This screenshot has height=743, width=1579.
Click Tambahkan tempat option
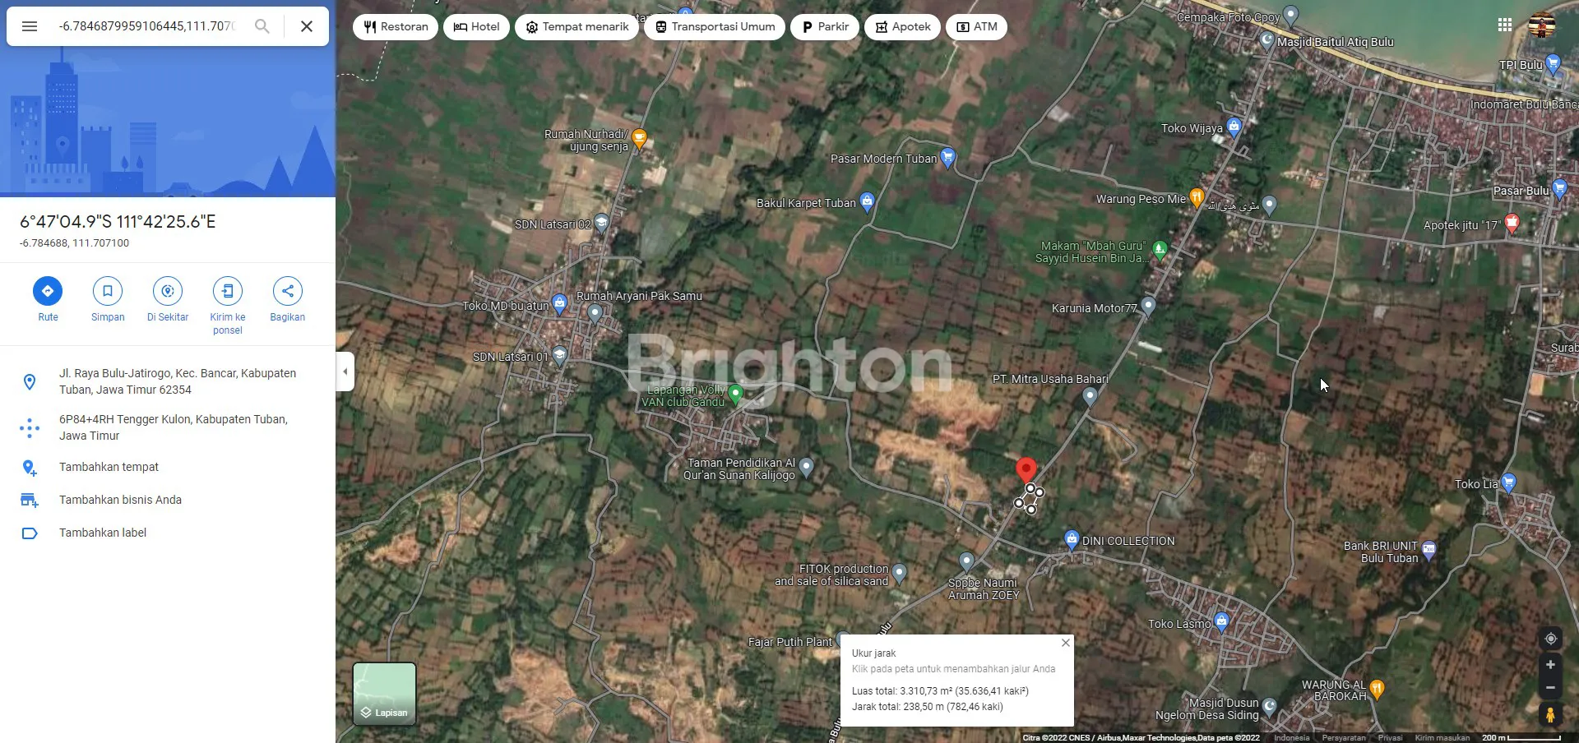point(109,467)
